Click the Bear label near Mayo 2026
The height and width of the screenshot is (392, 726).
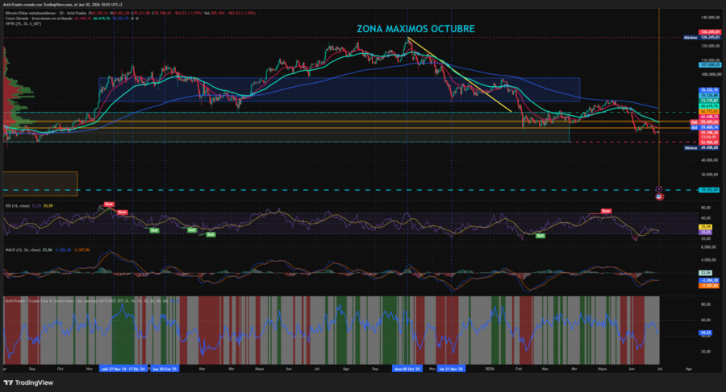coord(606,211)
